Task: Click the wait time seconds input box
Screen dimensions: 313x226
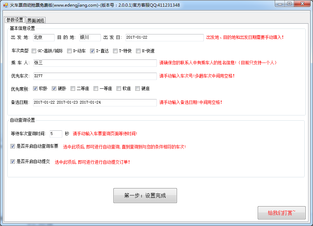Action: pos(56,134)
